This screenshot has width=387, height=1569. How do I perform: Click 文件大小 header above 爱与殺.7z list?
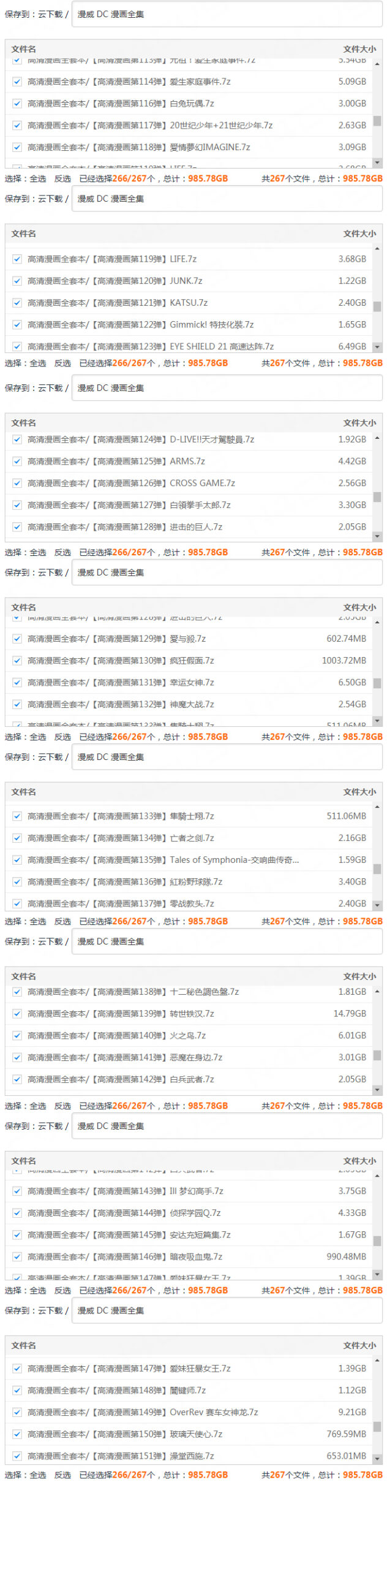[x=359, y=607]
